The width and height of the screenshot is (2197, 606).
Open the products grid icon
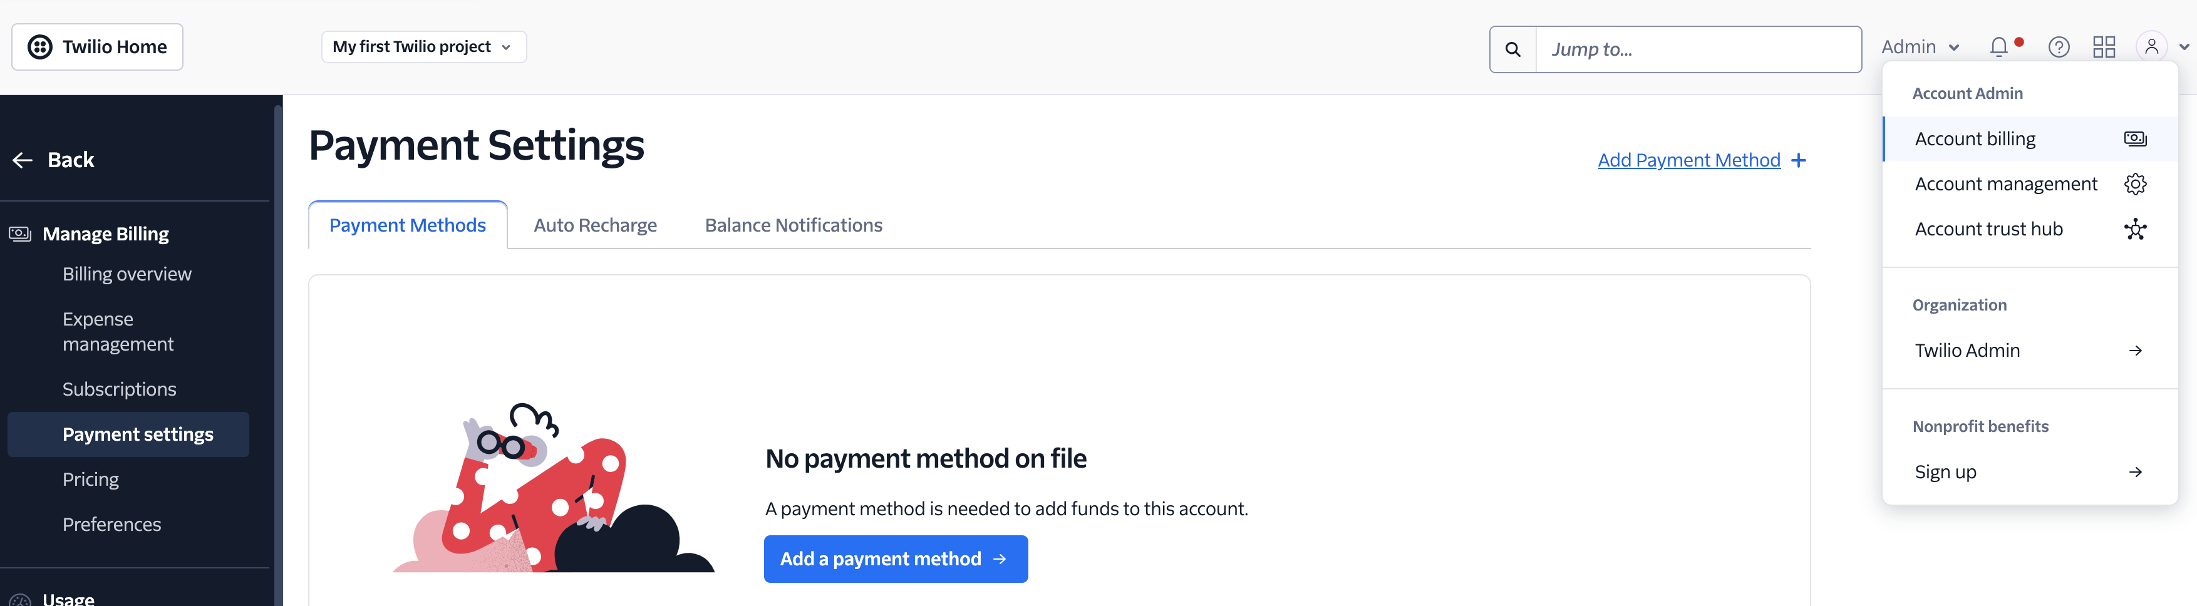tap(2104, 47)
